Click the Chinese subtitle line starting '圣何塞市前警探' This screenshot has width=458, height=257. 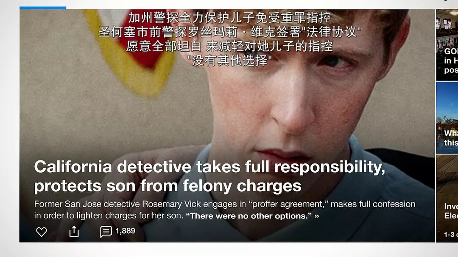[x=229, y=32]
